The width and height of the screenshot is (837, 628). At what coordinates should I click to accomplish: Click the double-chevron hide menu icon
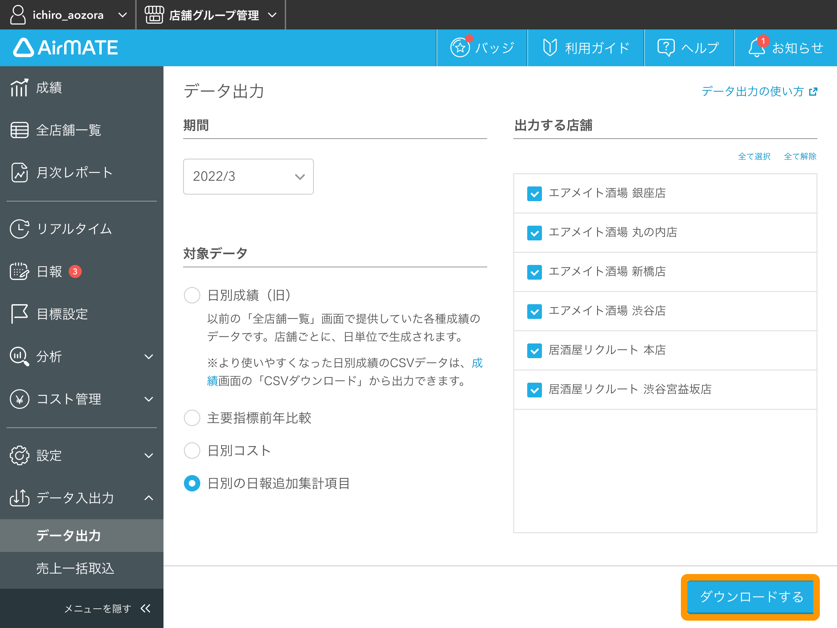145,608
